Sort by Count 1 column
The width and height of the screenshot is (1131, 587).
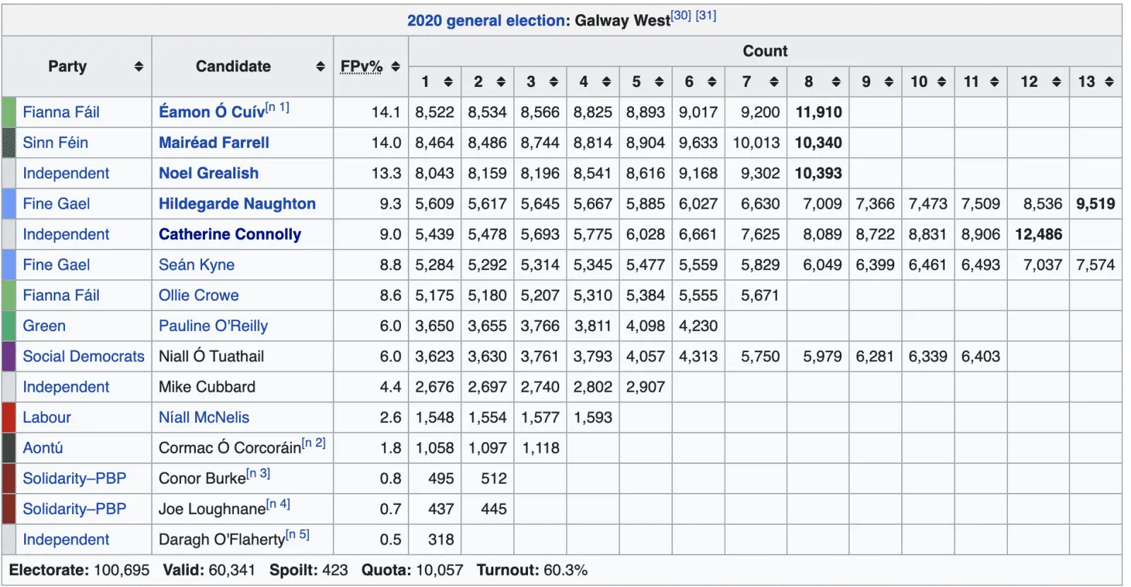tap(448, 82)
